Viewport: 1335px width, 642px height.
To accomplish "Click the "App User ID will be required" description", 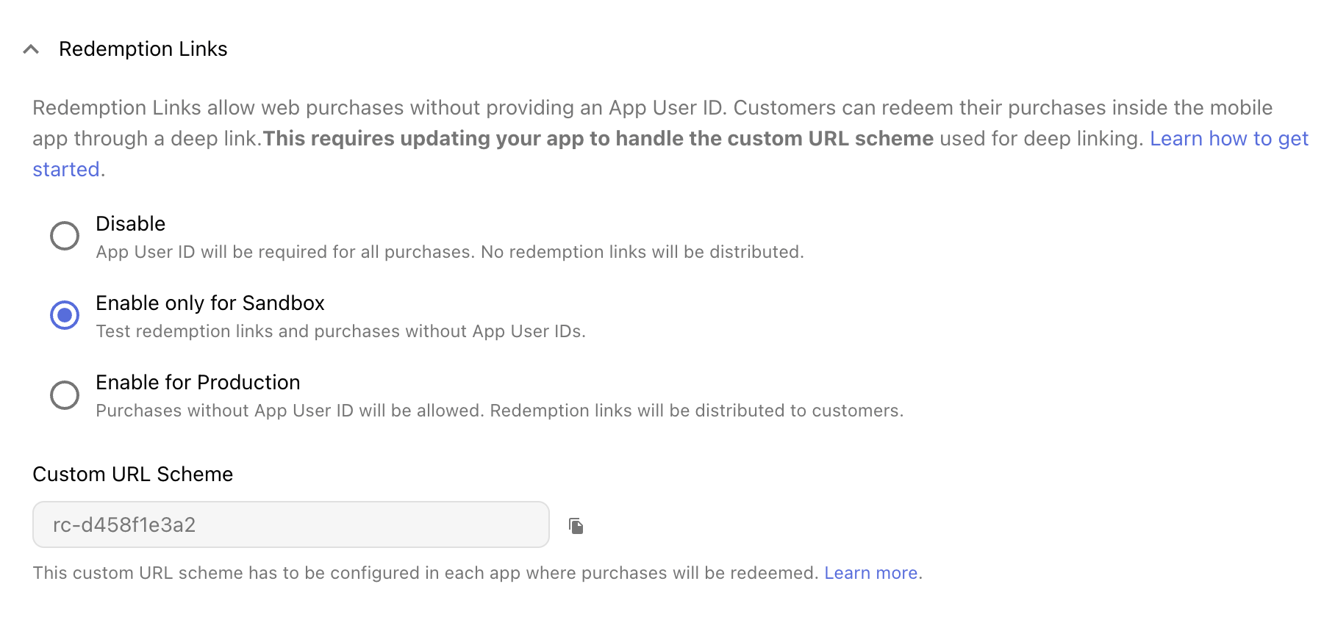I will (x=449, y=252).
